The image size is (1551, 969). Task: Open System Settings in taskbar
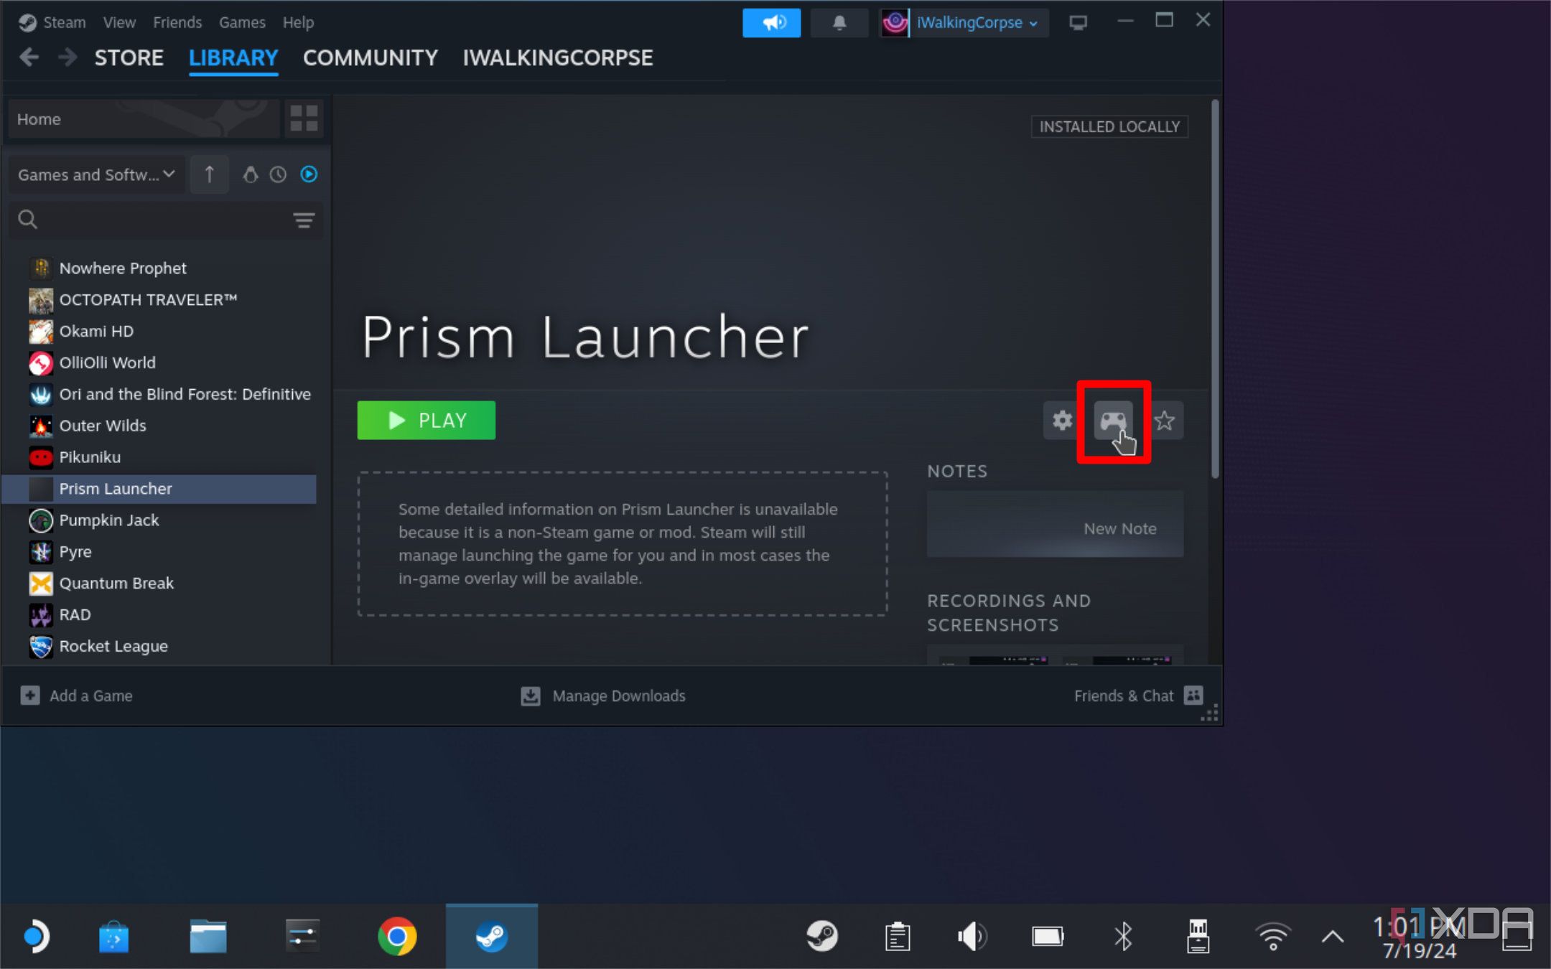click(x=302, y=936)
